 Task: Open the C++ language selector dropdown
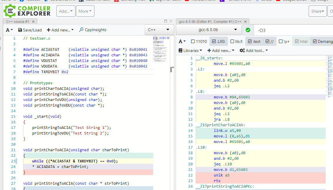point(159,30)
